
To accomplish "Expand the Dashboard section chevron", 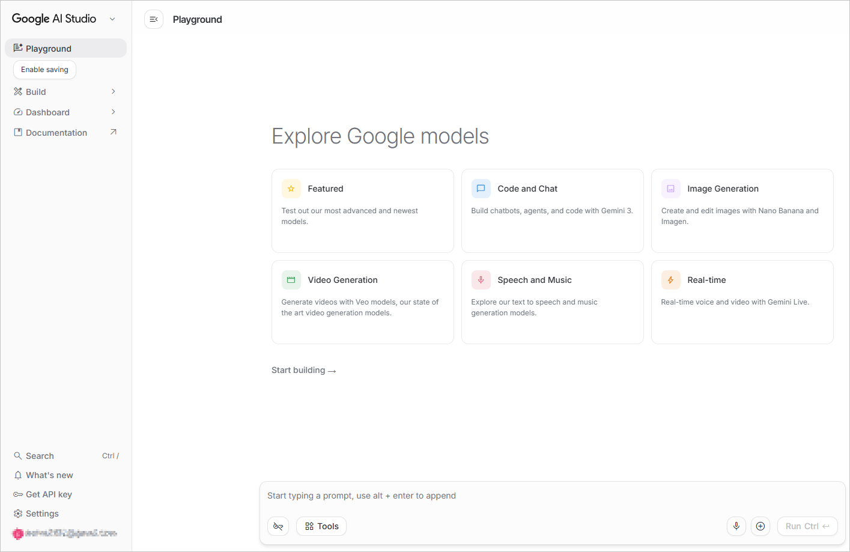I will (113, 112).
